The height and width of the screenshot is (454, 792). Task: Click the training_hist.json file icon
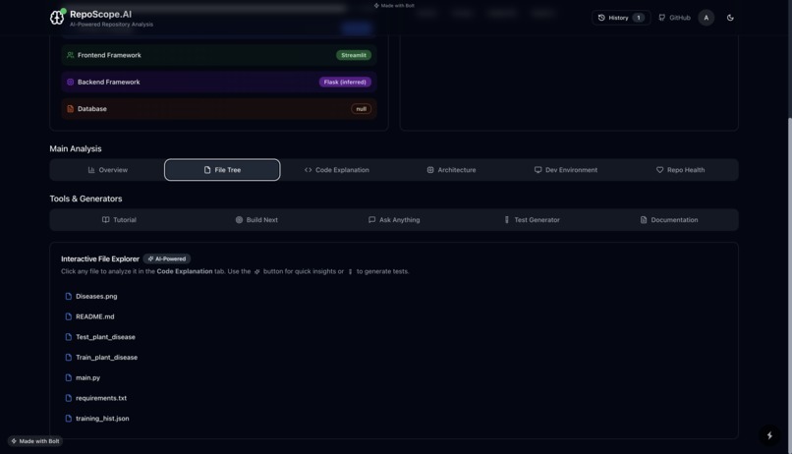coord(68,419)
